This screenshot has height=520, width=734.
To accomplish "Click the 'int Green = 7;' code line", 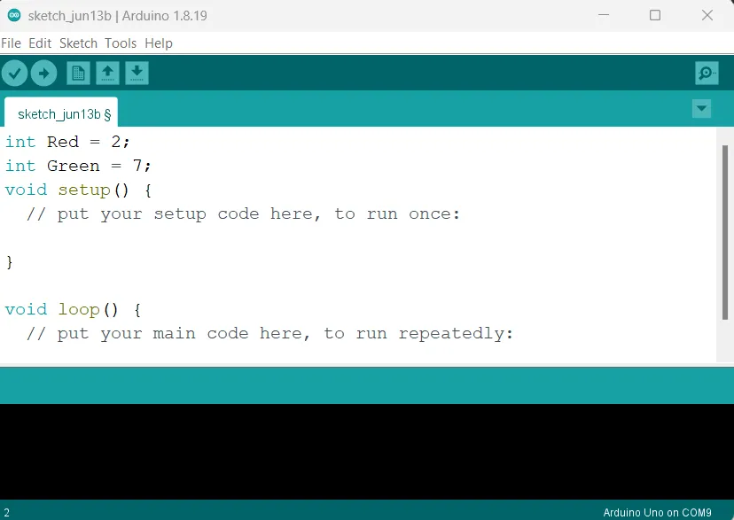I will tap(78, 166).
